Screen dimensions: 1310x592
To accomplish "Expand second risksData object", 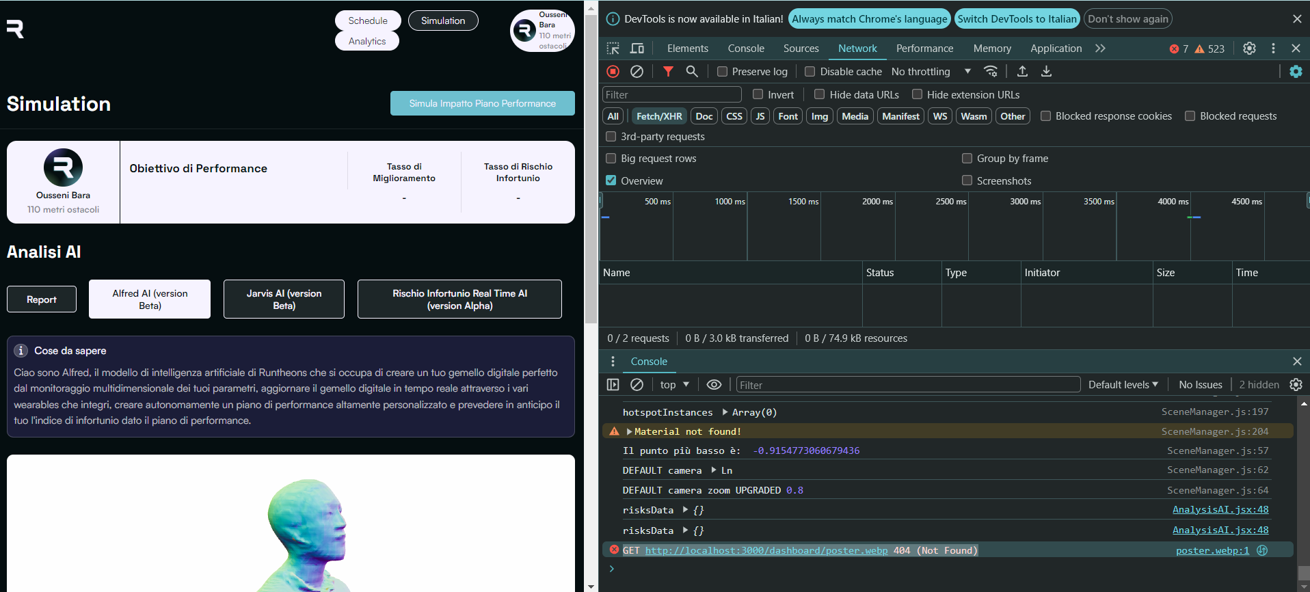I will point(685,530).
